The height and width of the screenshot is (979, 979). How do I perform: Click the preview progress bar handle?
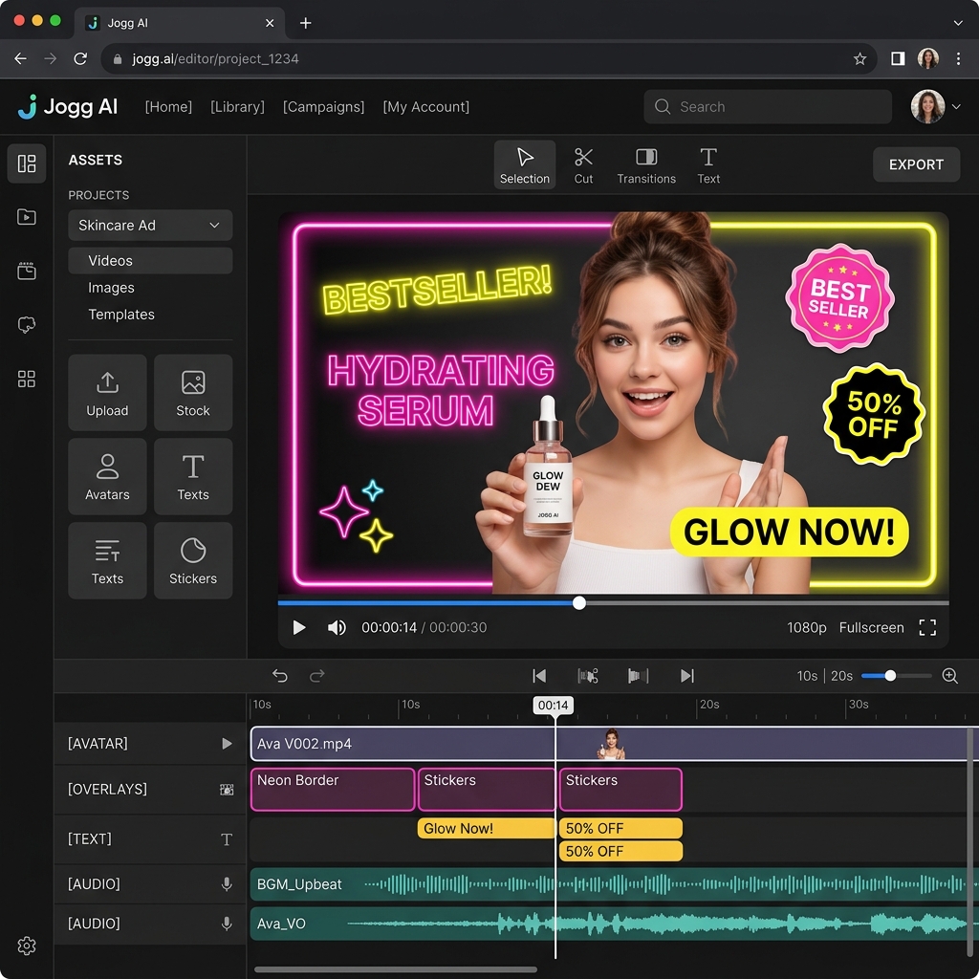pos(579,603)
